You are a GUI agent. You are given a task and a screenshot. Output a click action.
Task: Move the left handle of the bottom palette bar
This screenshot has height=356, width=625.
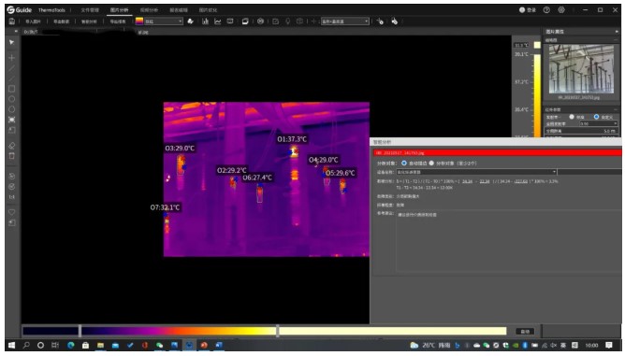pyautogui.click(x=80, y=331)
